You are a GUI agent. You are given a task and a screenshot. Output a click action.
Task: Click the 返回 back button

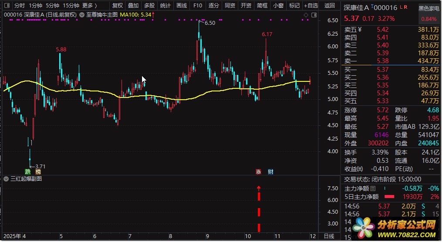tap(329, 6)
